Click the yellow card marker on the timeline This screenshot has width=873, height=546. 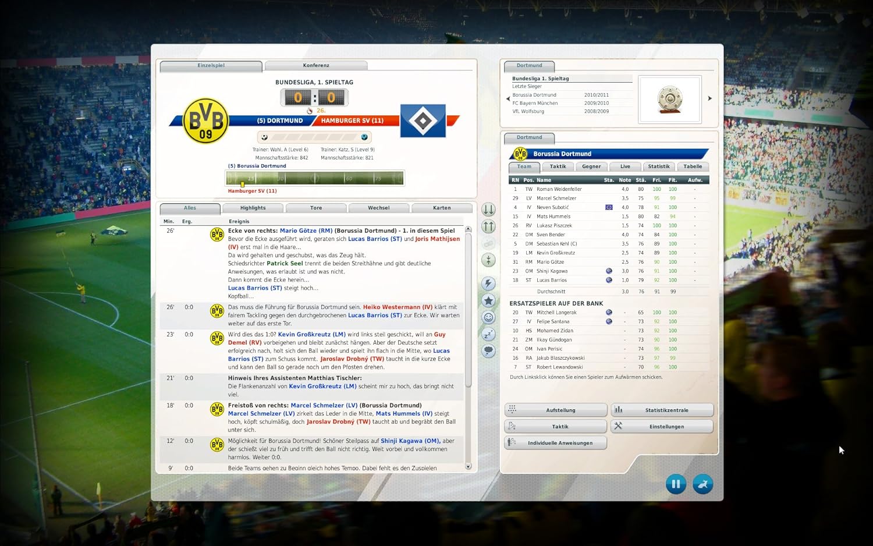pyautogui.click(x=243, y=185)
